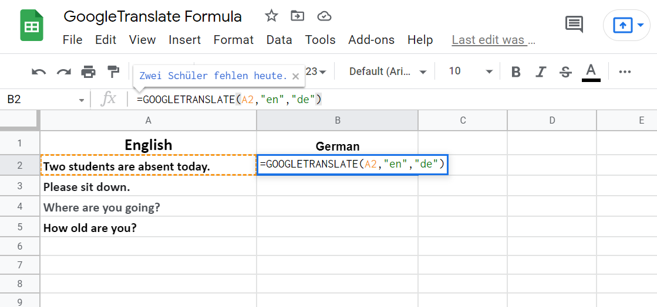This screenshot has height=307, width=657.
Task: Check the cloud save status icon
Action: [324, 16]
